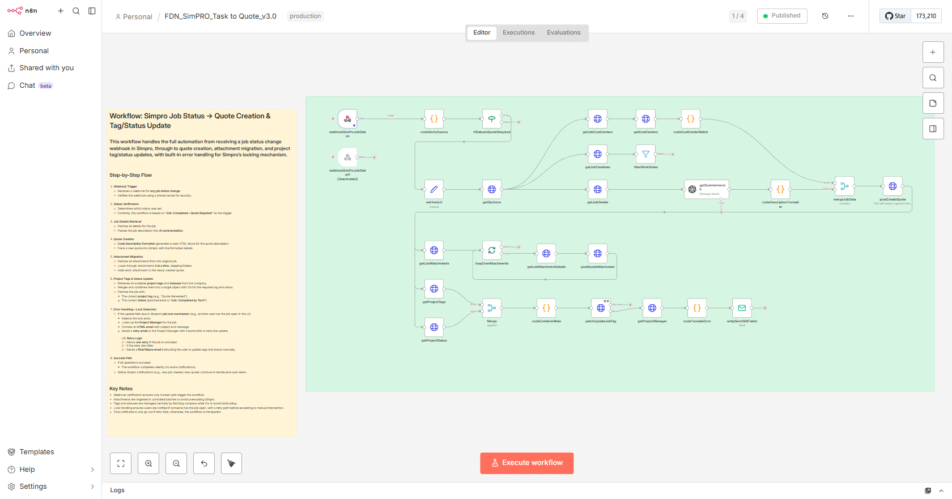Select the codeFormateError code node

click(x=697, y=308)
